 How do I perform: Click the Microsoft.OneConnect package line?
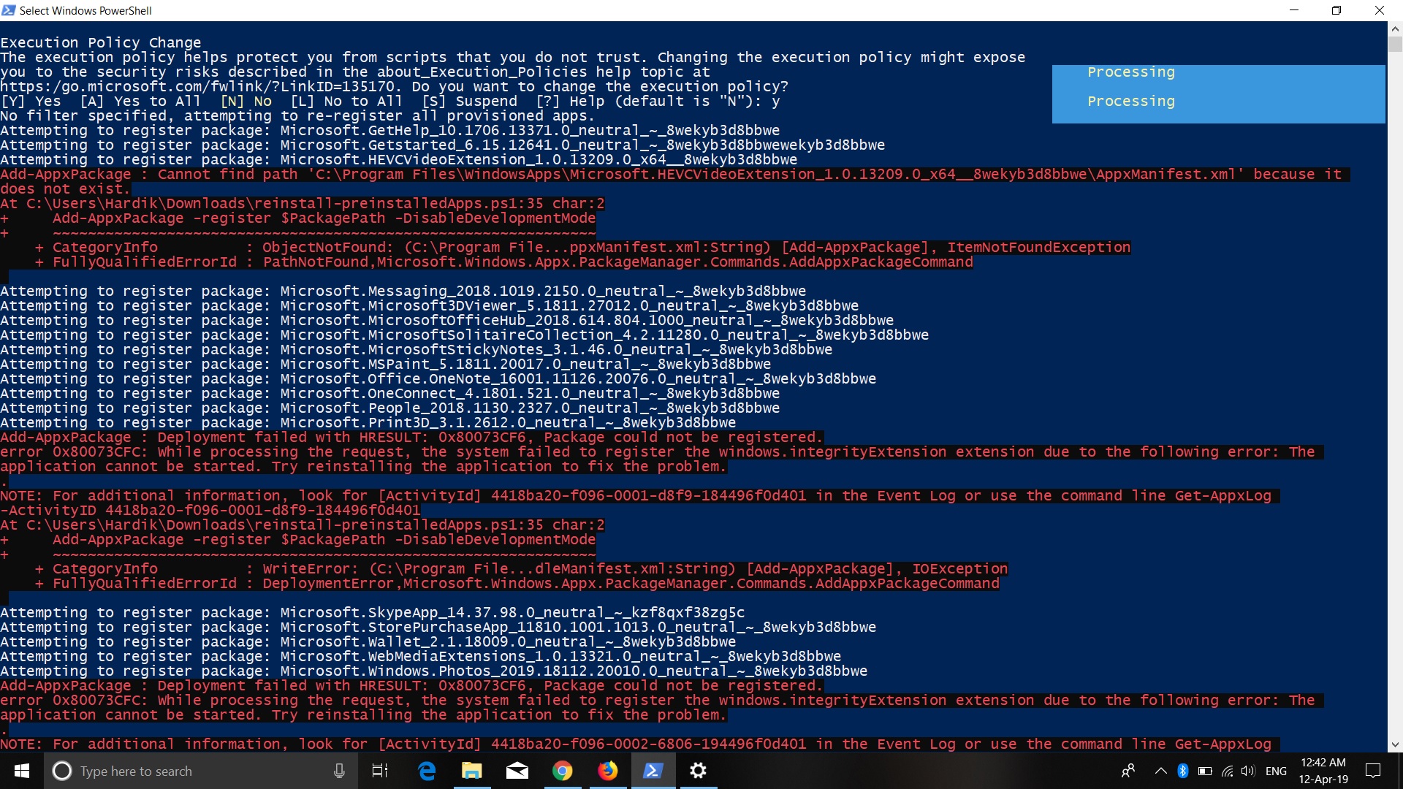point(390,393)
